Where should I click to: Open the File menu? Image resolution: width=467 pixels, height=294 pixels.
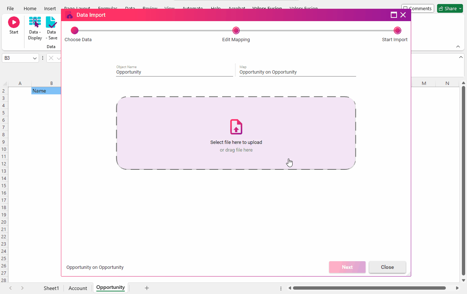(x=10, y=8)
